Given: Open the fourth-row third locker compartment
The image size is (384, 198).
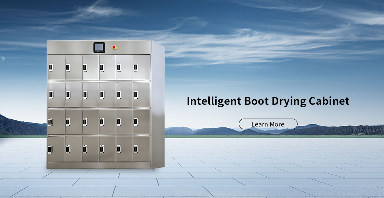Looking at the screenshot, I should [x=91, y=147].
